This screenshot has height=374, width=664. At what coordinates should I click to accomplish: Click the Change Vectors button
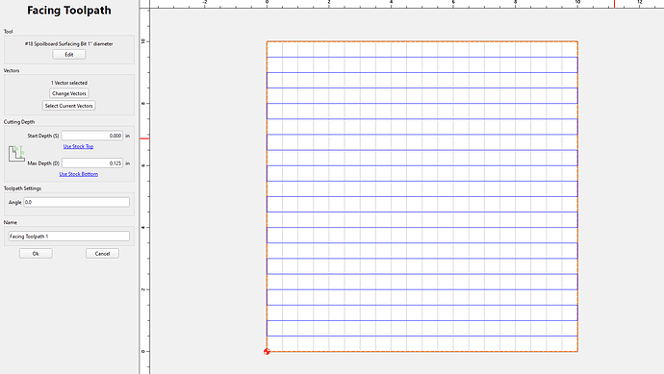click(69, 93)
